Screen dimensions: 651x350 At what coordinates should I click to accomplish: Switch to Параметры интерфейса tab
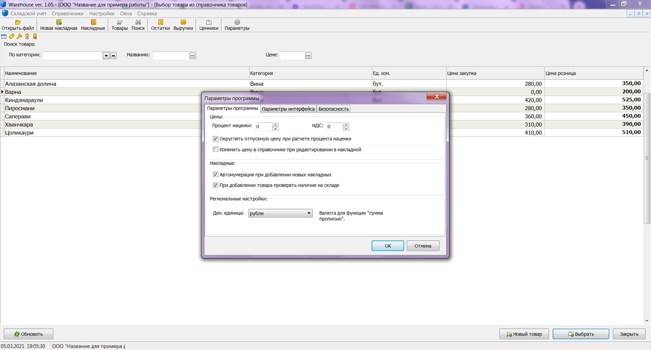pyautogui.click(x=288, y=109)
